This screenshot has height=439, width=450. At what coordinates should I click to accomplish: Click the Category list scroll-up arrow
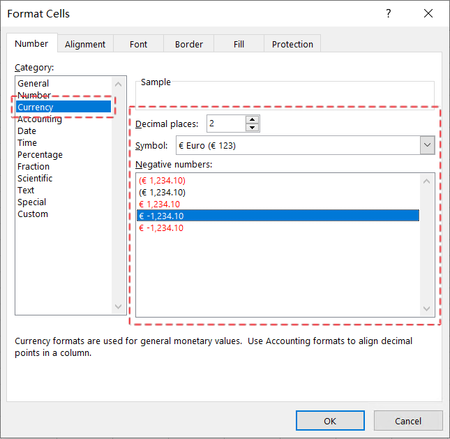coord(118,84)
